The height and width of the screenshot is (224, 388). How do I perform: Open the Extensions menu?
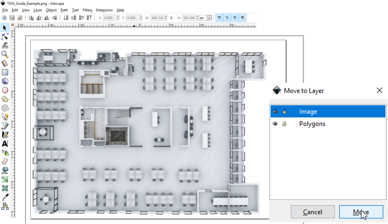[104, 10]
